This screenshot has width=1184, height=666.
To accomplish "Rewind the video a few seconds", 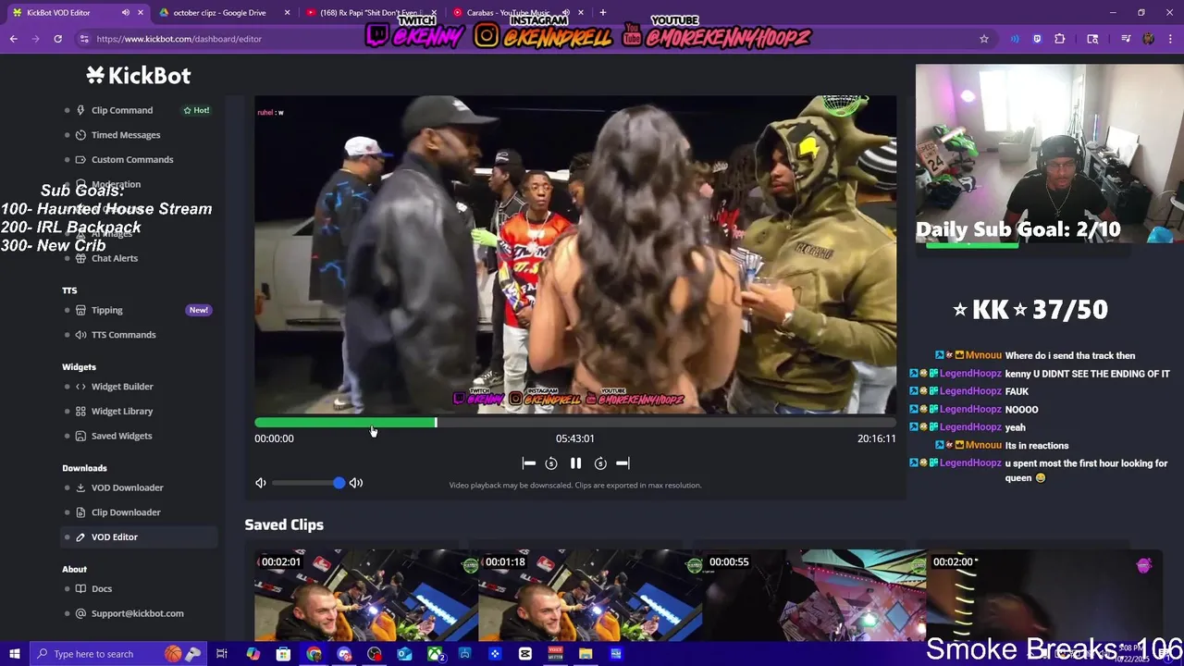I will (x=551, y=463).
